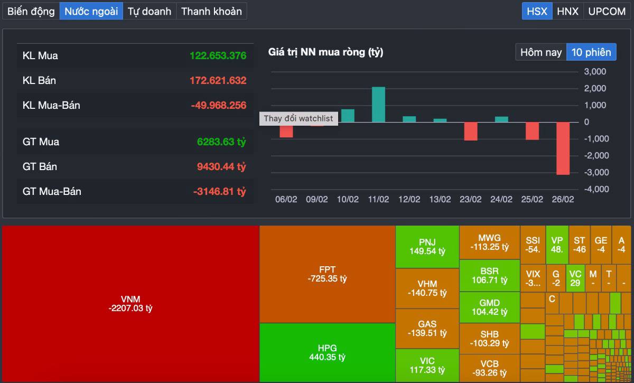Image resolution: width=634 pixels, height=383 pixels.
Task: Select the UPCOM exchange
Action: (x=607, y=11)
